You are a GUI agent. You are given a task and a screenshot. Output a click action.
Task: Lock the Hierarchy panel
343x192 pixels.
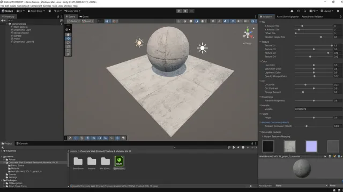(58, 17)
